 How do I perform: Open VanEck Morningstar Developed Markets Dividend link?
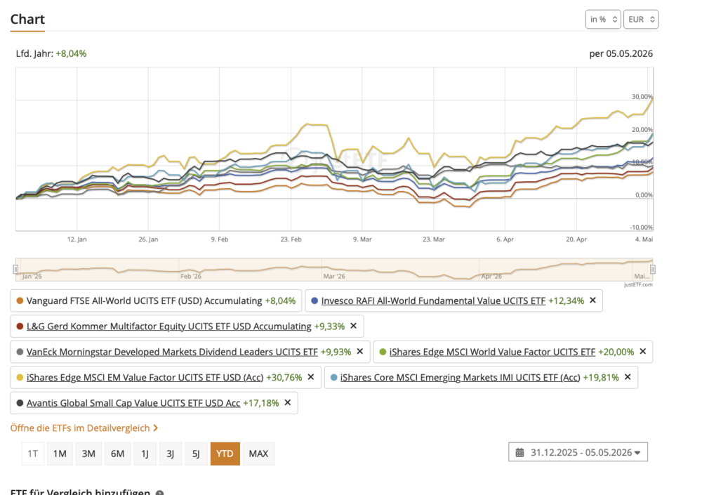pos(172,352)
